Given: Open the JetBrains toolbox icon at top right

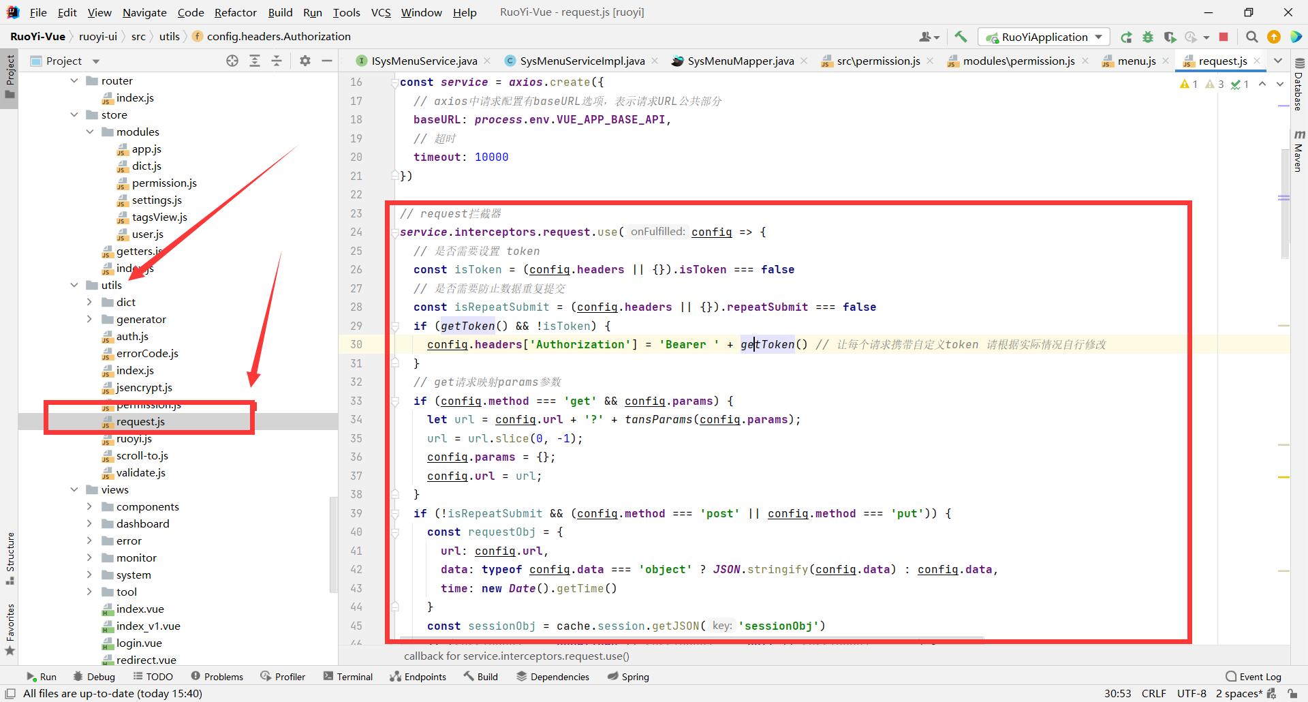Looking at the screenshot, I should point(1295,37).
